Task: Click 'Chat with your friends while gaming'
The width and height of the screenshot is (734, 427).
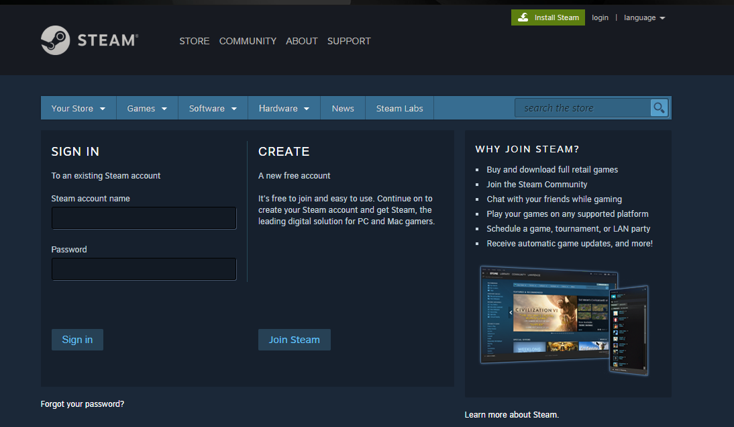Action: click(x=554, y=199)
